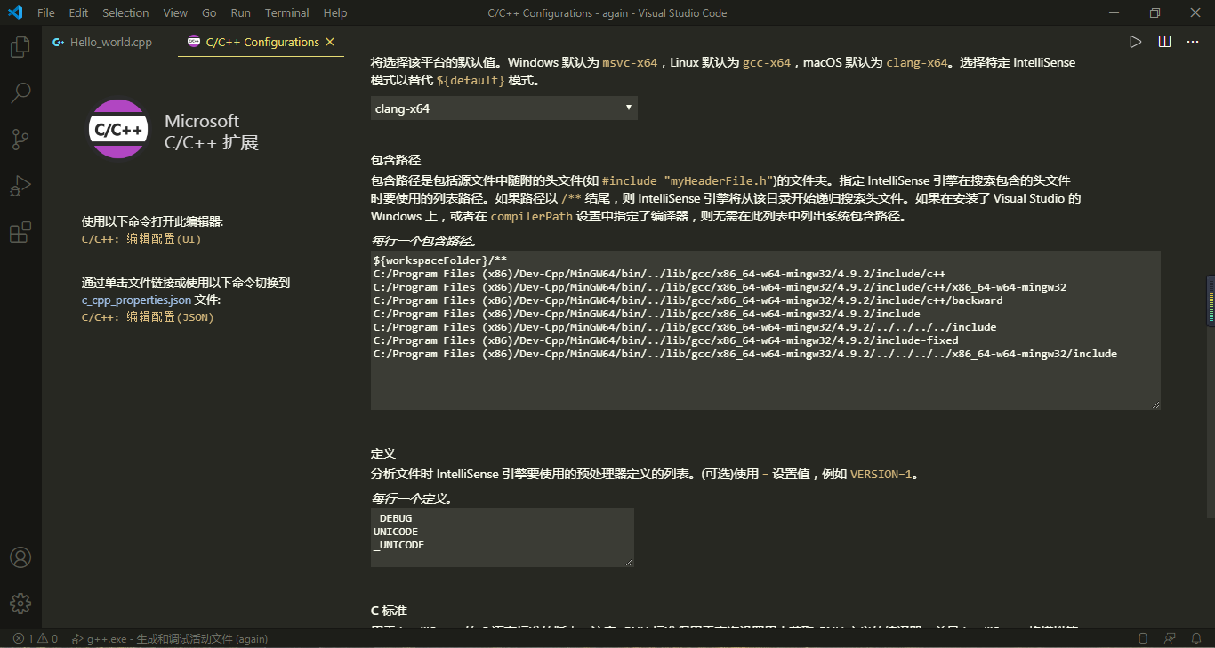
Task: Open the Manage gear icon
Action: coord(20,604)
